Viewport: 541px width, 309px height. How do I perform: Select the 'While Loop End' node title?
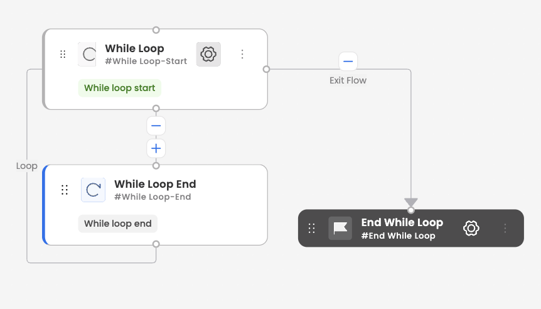tap(155, 184)
